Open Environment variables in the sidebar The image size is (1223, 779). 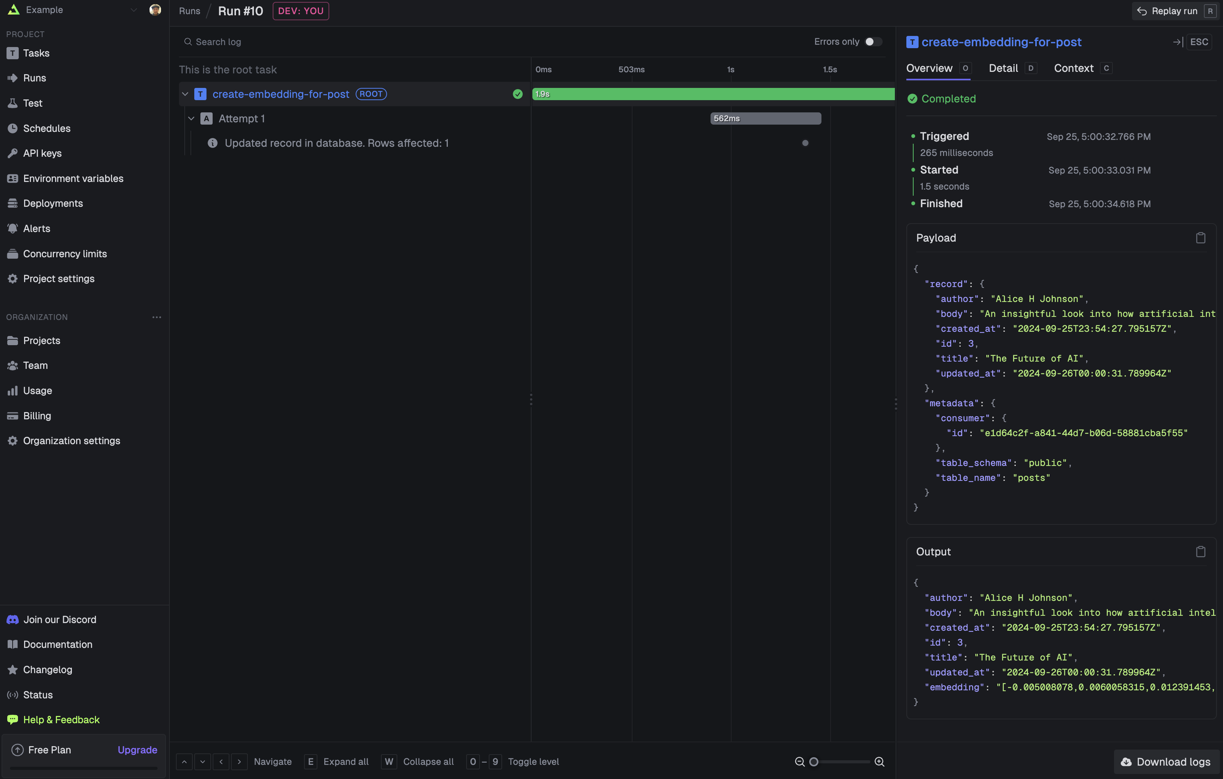[73, 178]
